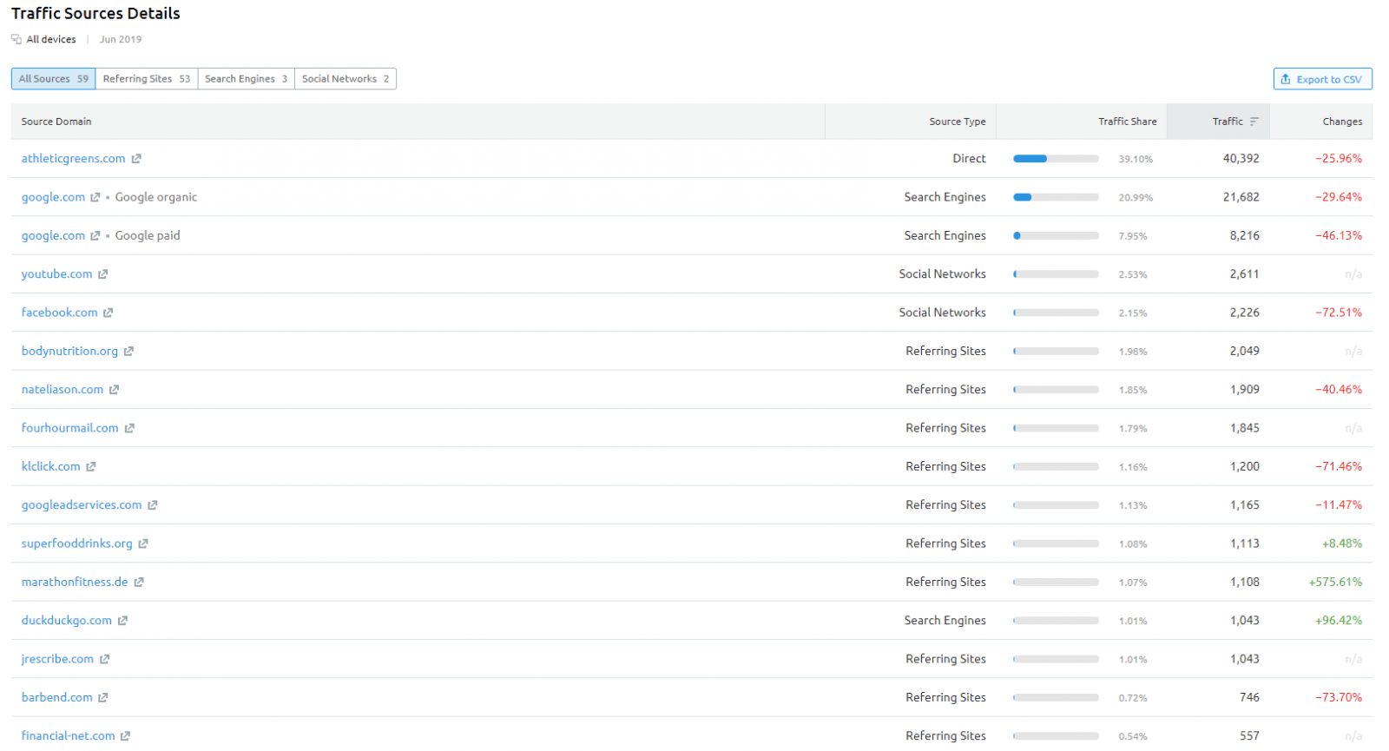The height and width of the screenshot is (751, 1389).
Task: Click external link icon next to facebook.com
Action: pos(108,313)
